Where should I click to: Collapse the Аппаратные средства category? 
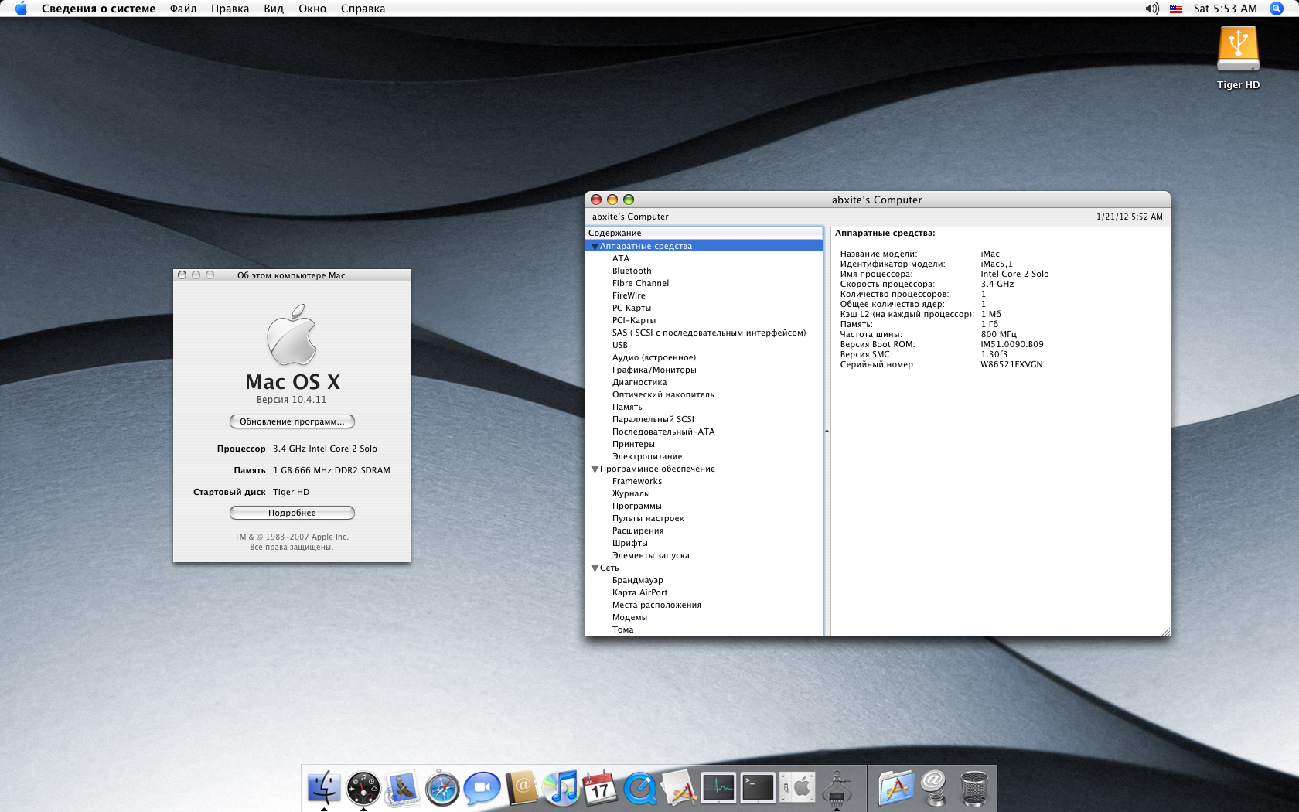(595, 247)
